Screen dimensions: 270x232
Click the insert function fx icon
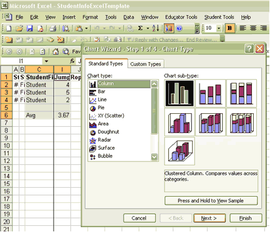72,61
